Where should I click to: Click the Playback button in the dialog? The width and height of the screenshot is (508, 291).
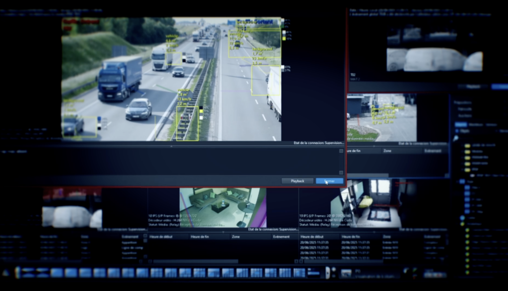pyautogui.click(x=297, y=181)
